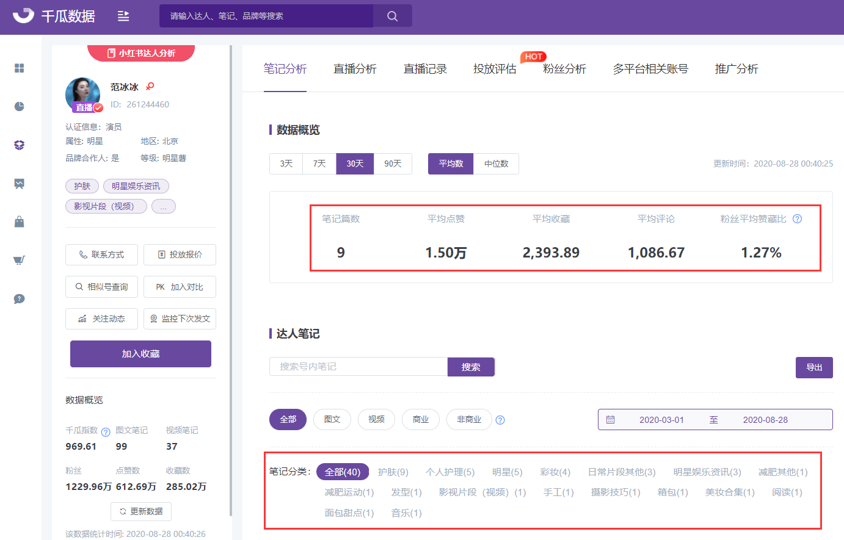Filter notes by 护肤(9) category

393,472
